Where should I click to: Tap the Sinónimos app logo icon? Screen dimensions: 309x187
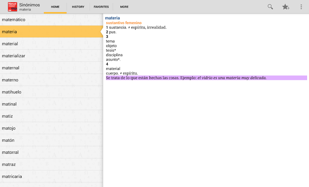[12, 7]
